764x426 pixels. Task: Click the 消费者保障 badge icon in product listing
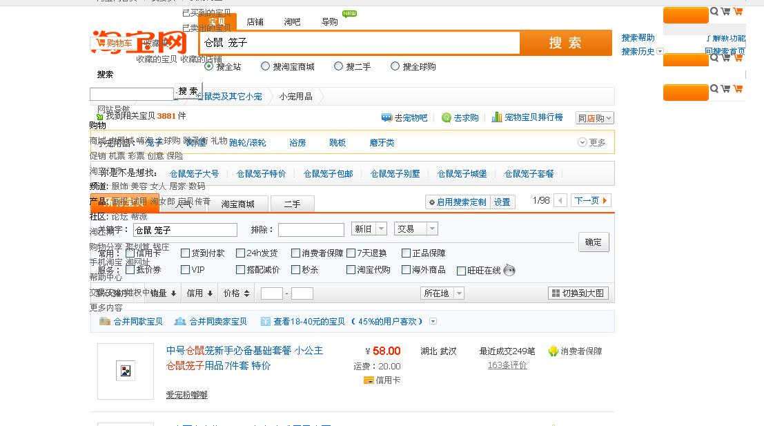(x=553, y=351)
